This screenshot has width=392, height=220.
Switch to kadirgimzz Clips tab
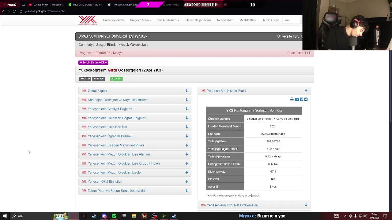pyautogui.click(x=85, y=5)
